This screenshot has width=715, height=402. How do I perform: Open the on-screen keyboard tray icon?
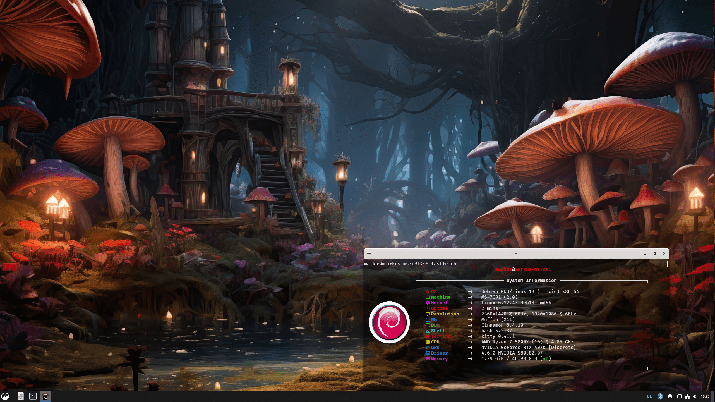click(x=680, y=396)
